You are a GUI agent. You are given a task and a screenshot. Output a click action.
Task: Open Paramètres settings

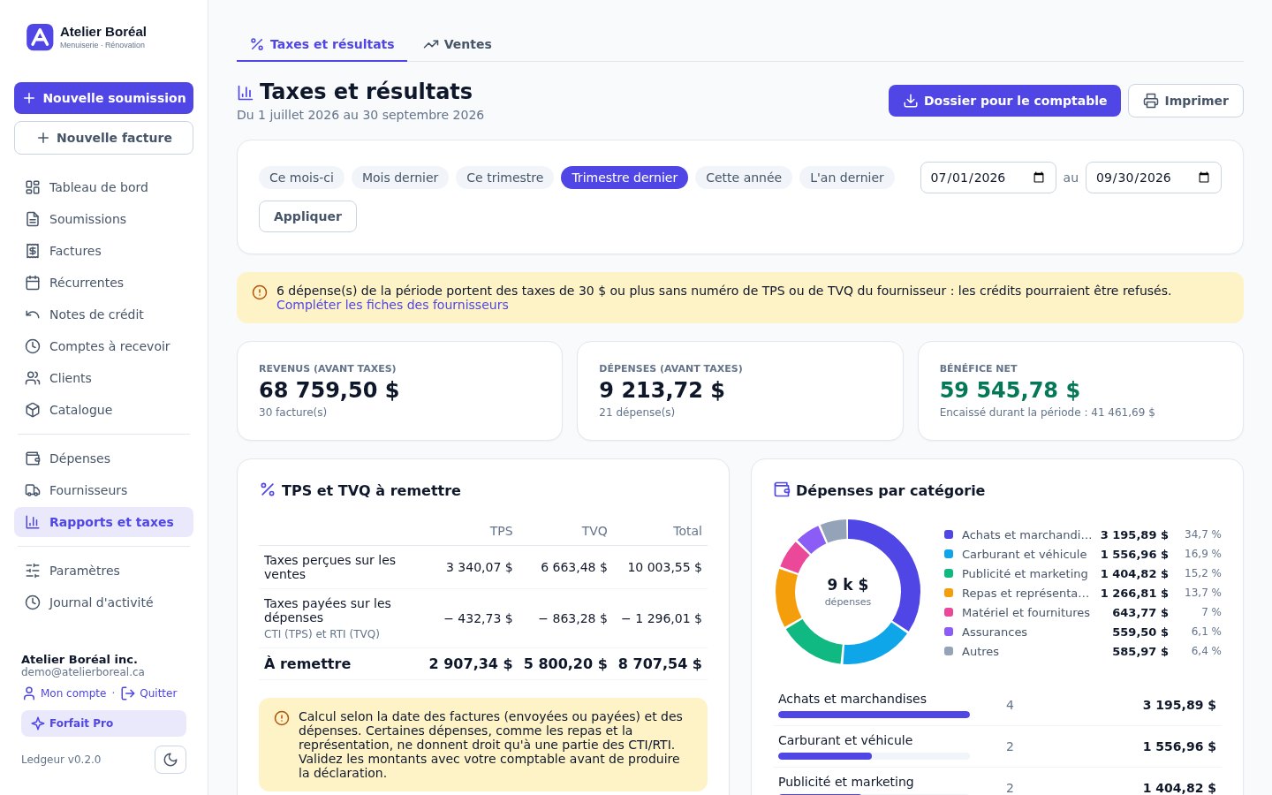click(103, 571)
